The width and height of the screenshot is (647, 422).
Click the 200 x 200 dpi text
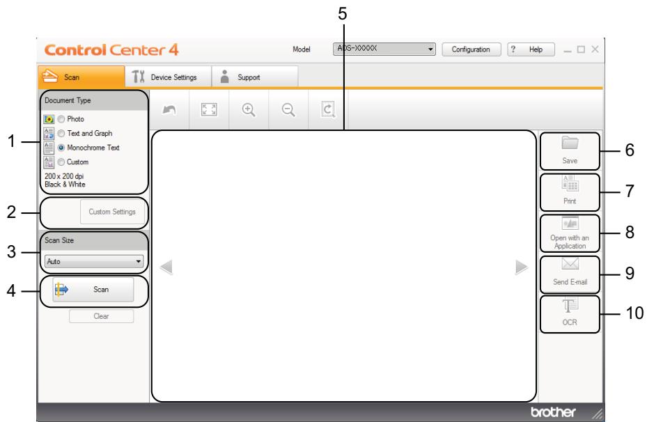pos(64,176)
